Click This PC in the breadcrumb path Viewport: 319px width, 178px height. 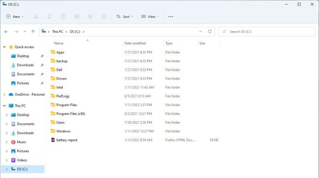coord(58,32)
